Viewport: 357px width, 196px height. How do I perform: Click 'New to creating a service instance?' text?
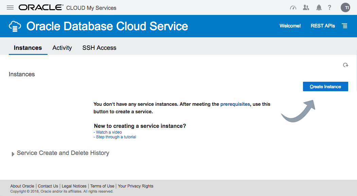(x=140, y=126)
